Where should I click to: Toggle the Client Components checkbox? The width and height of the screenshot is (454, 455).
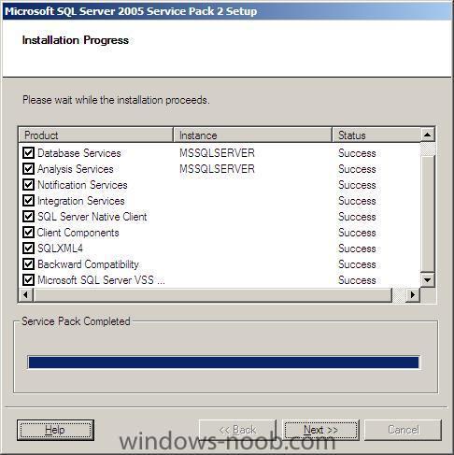28,233
